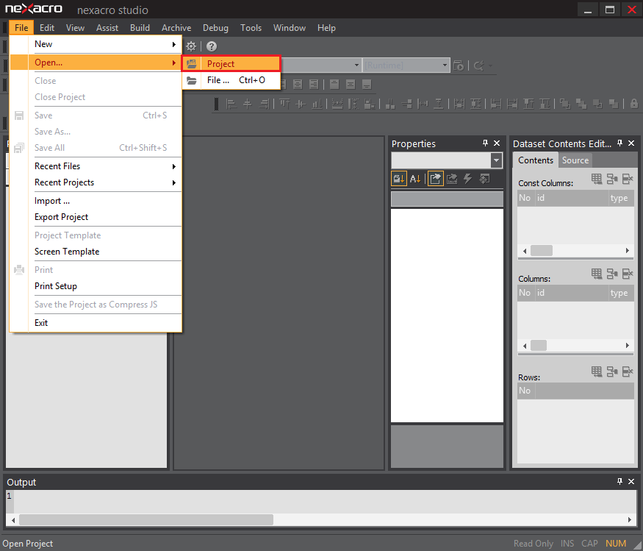Screen dimensions: 643x551
Task: Open the Properties object dropdown
Action: click(x=496, y=160)
